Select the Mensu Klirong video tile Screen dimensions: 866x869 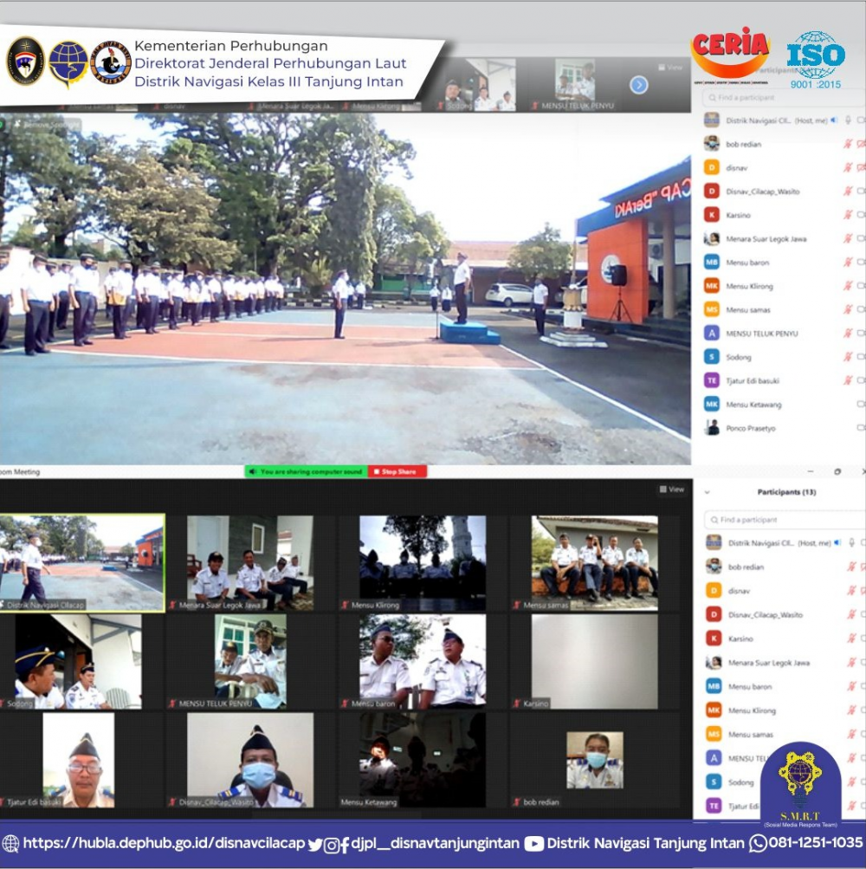point(423,563)
